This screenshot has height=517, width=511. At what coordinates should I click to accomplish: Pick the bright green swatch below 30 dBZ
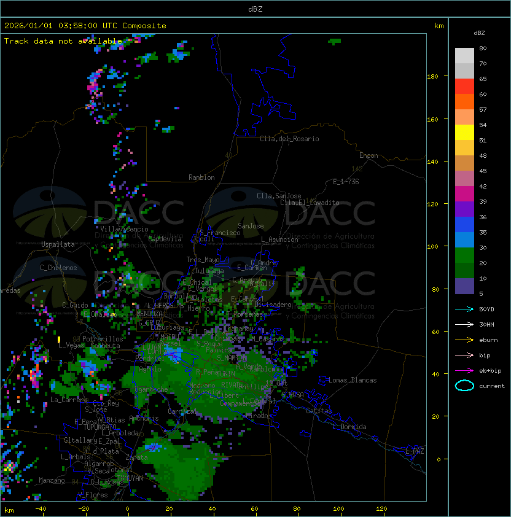point(464,255)
